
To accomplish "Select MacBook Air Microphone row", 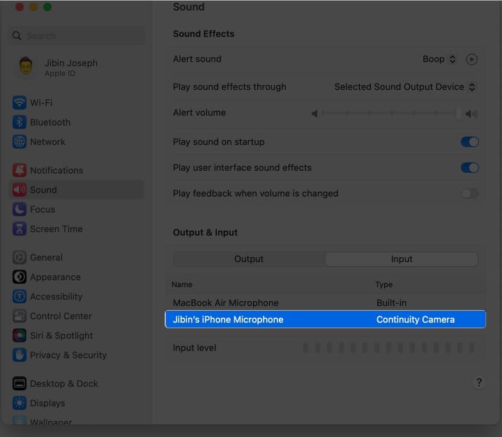I will click(x=326, y=302).
